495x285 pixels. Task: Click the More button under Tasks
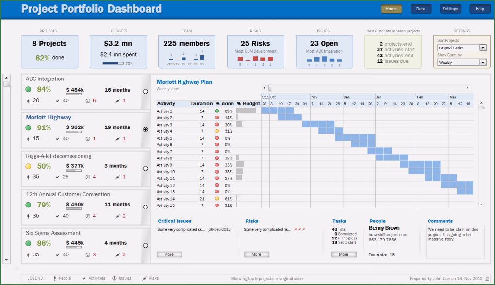344,254
